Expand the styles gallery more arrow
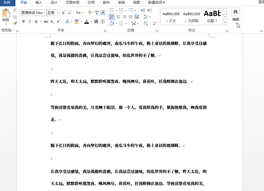This screenshot has width=264, height=191. click(225, 22)
